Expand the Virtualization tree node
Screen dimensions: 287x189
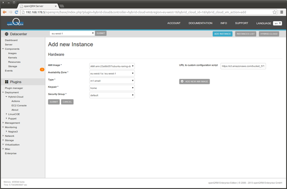pos(3,144)
